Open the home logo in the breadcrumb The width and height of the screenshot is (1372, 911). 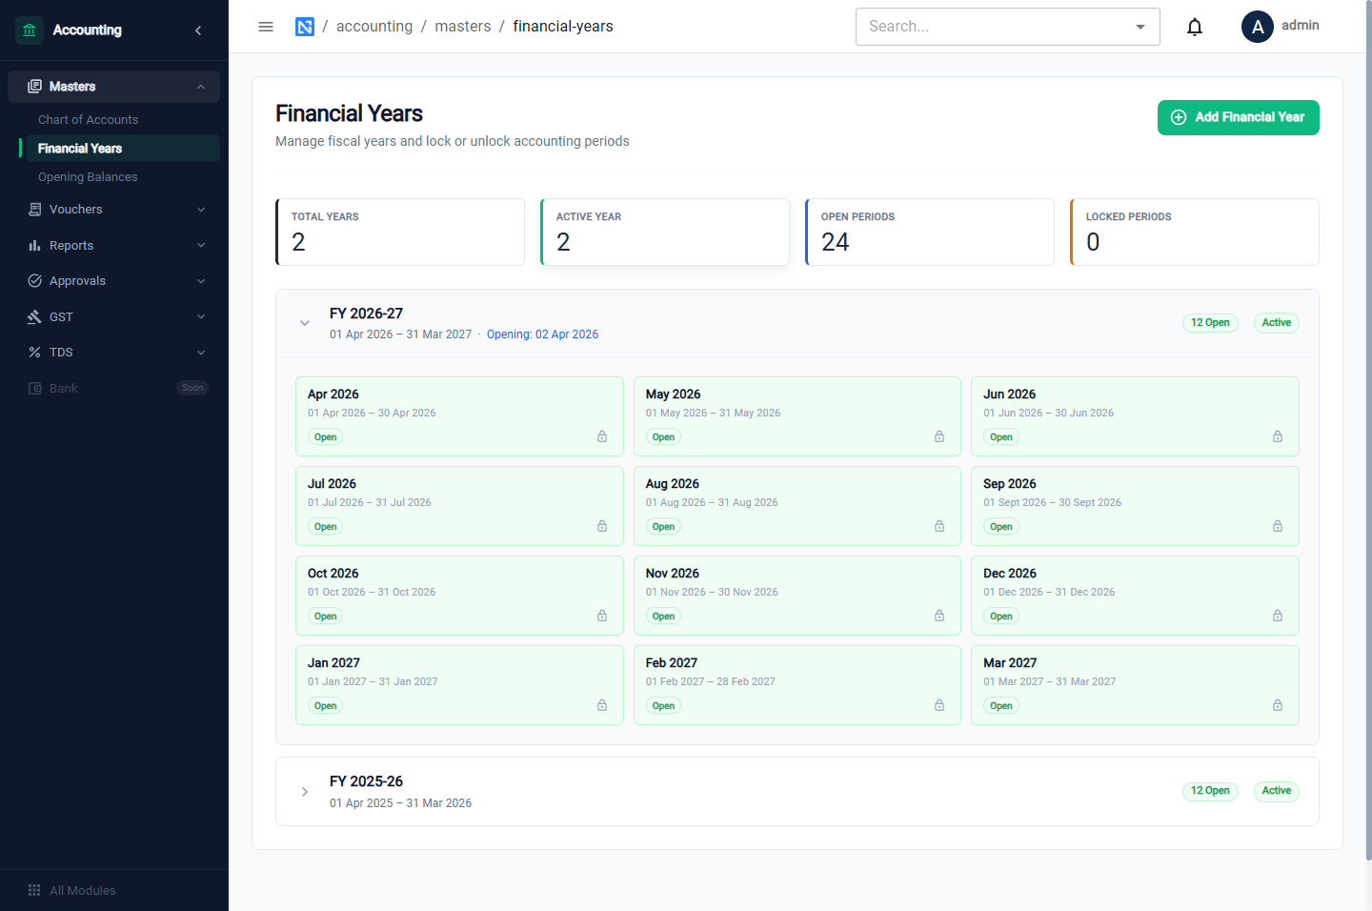[x=305, y=27]
